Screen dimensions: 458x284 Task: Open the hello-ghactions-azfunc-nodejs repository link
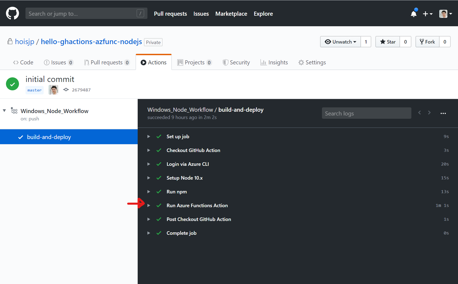pos(91,42)
